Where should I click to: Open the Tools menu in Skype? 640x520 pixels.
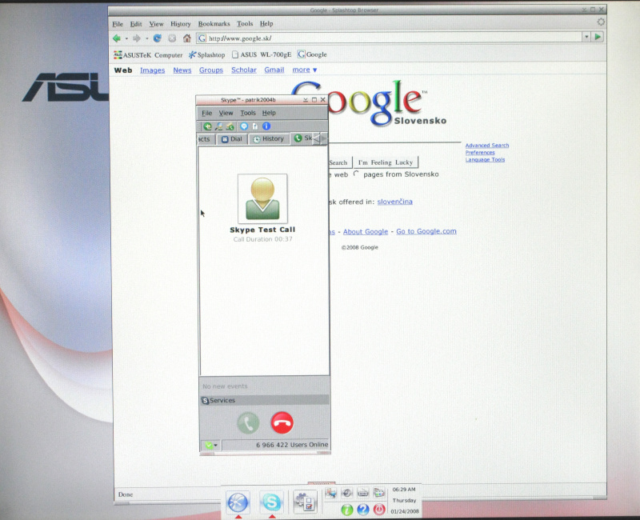click(x=248, y=113)
